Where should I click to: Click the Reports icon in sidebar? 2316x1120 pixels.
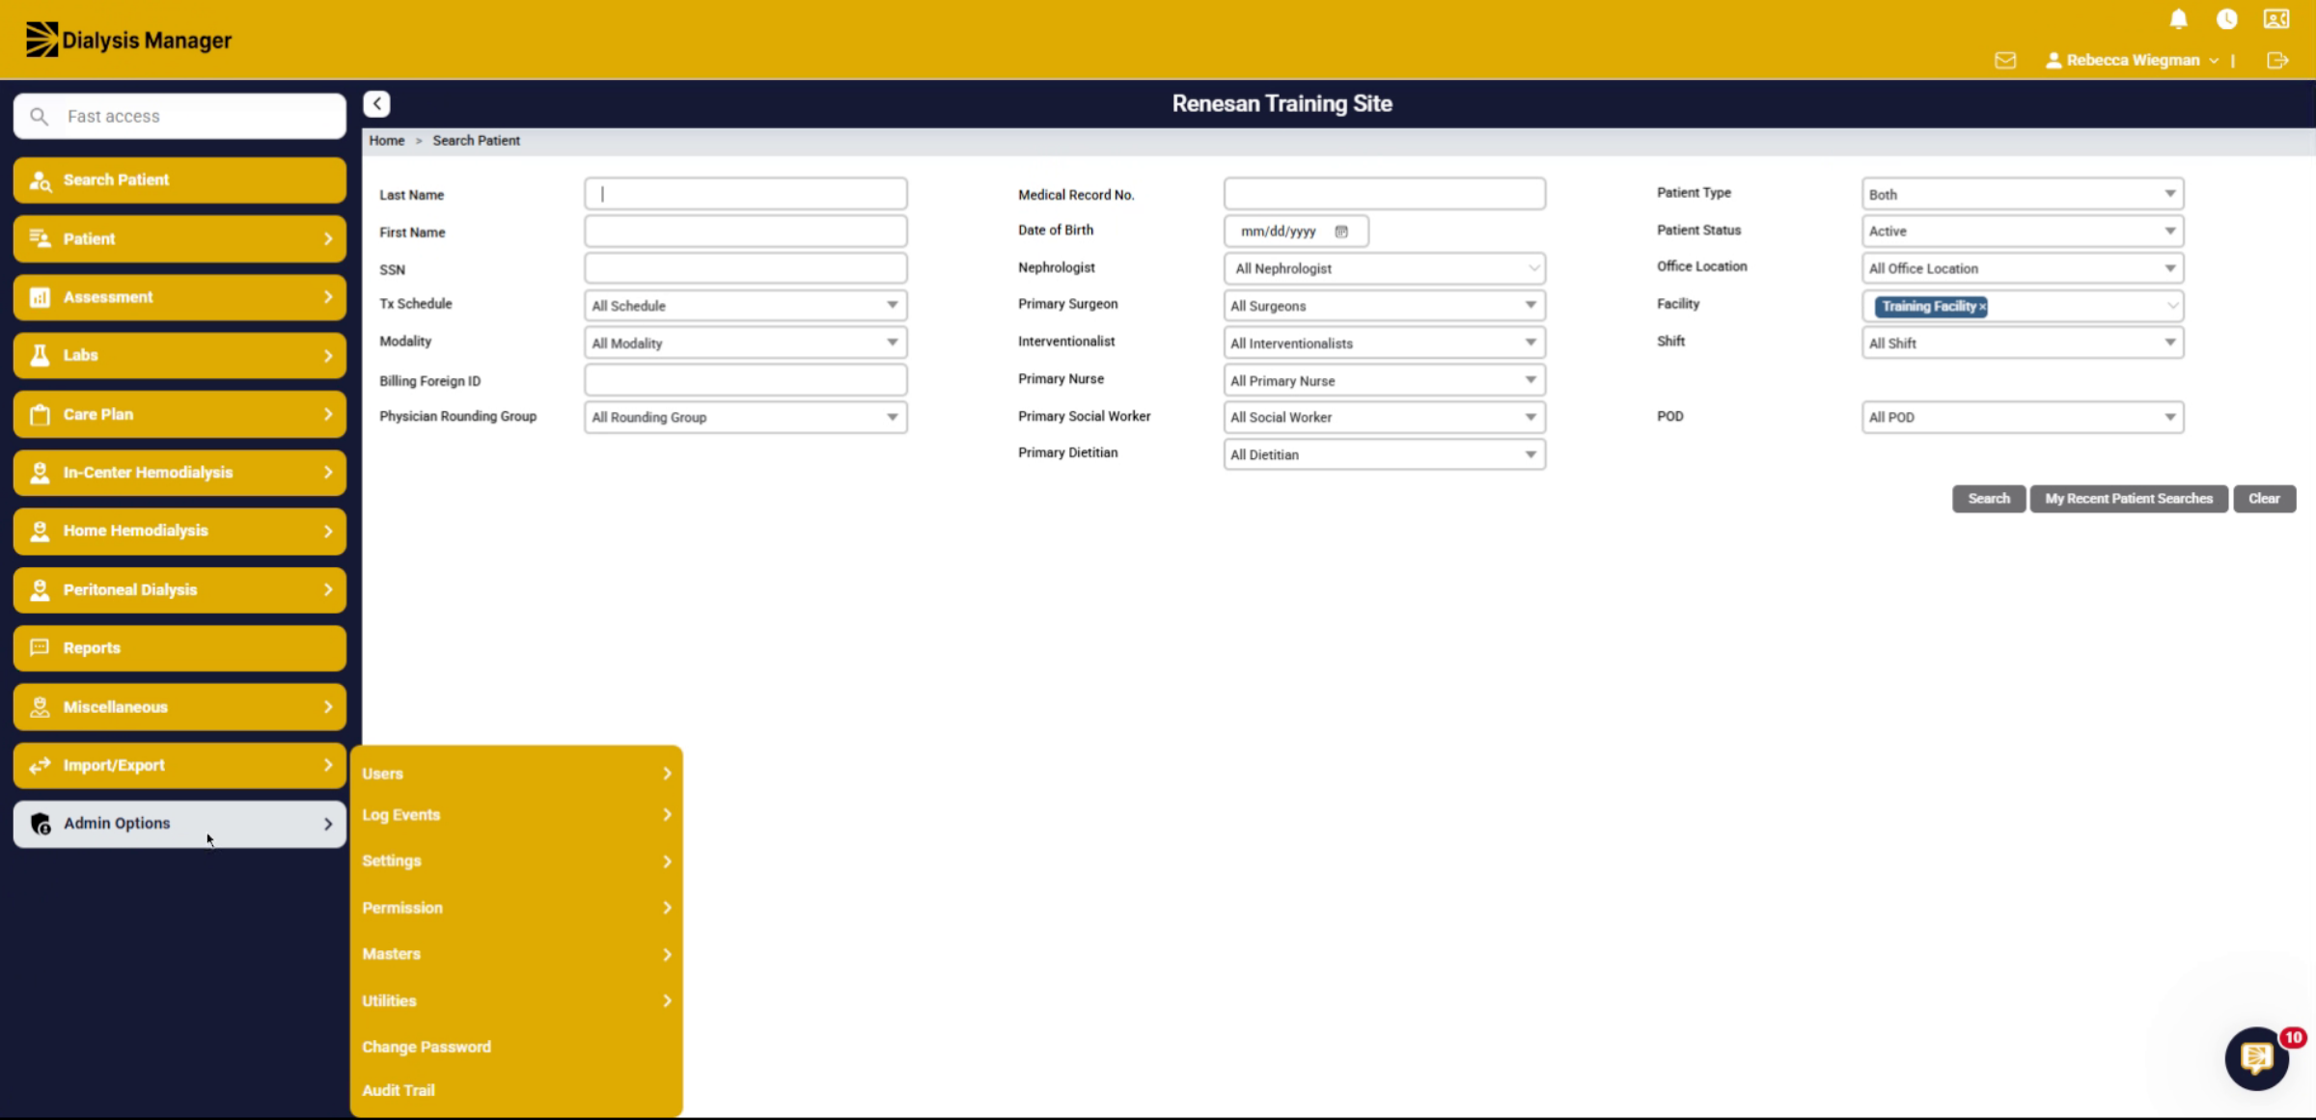[x=40, y=648]
